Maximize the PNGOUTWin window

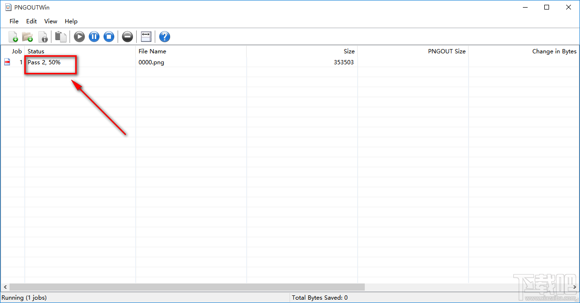pos(547,7)
